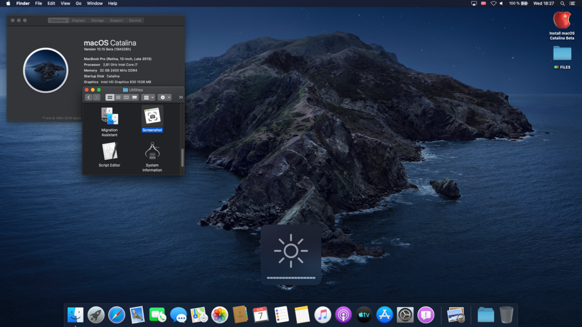The image size is (582, 327).
Task: Launch Launchpad rocket icon in Dock
Action: click(x=95, y=315)
